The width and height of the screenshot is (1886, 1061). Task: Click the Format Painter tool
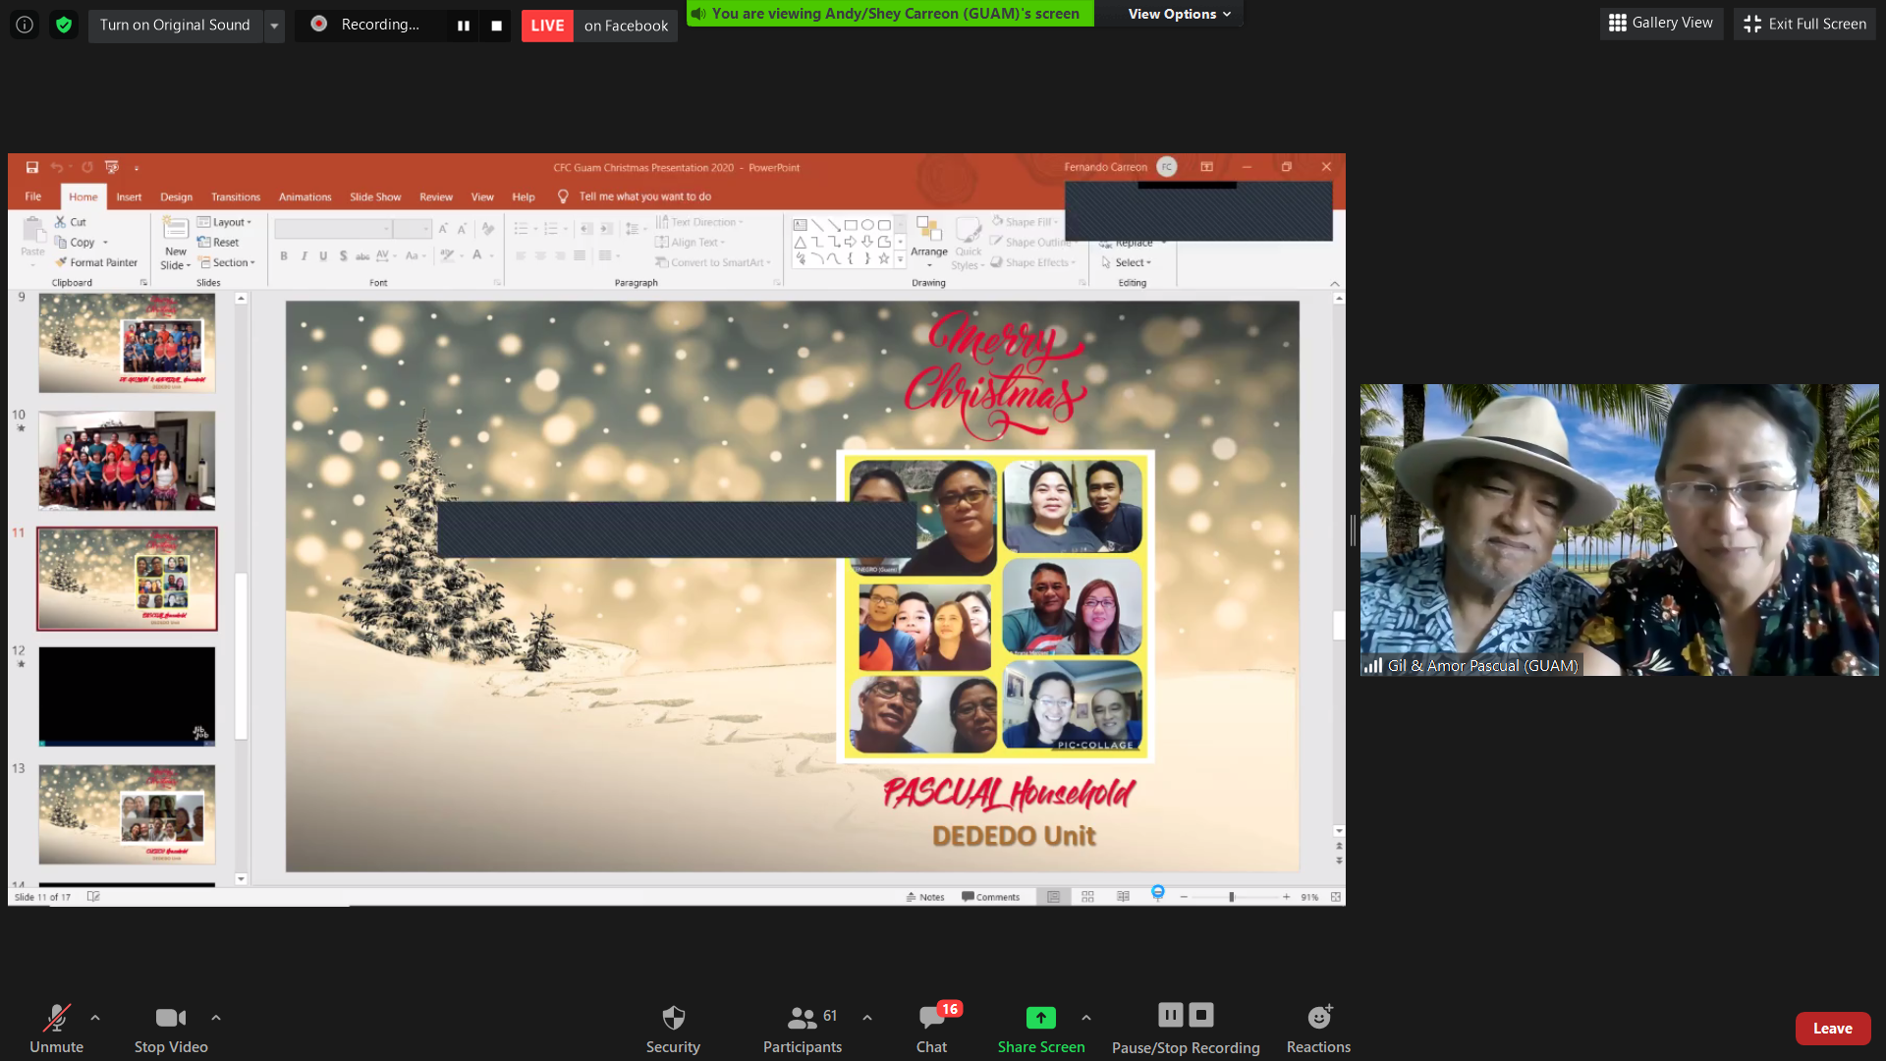pyautogui.click(x=96, y=262)
